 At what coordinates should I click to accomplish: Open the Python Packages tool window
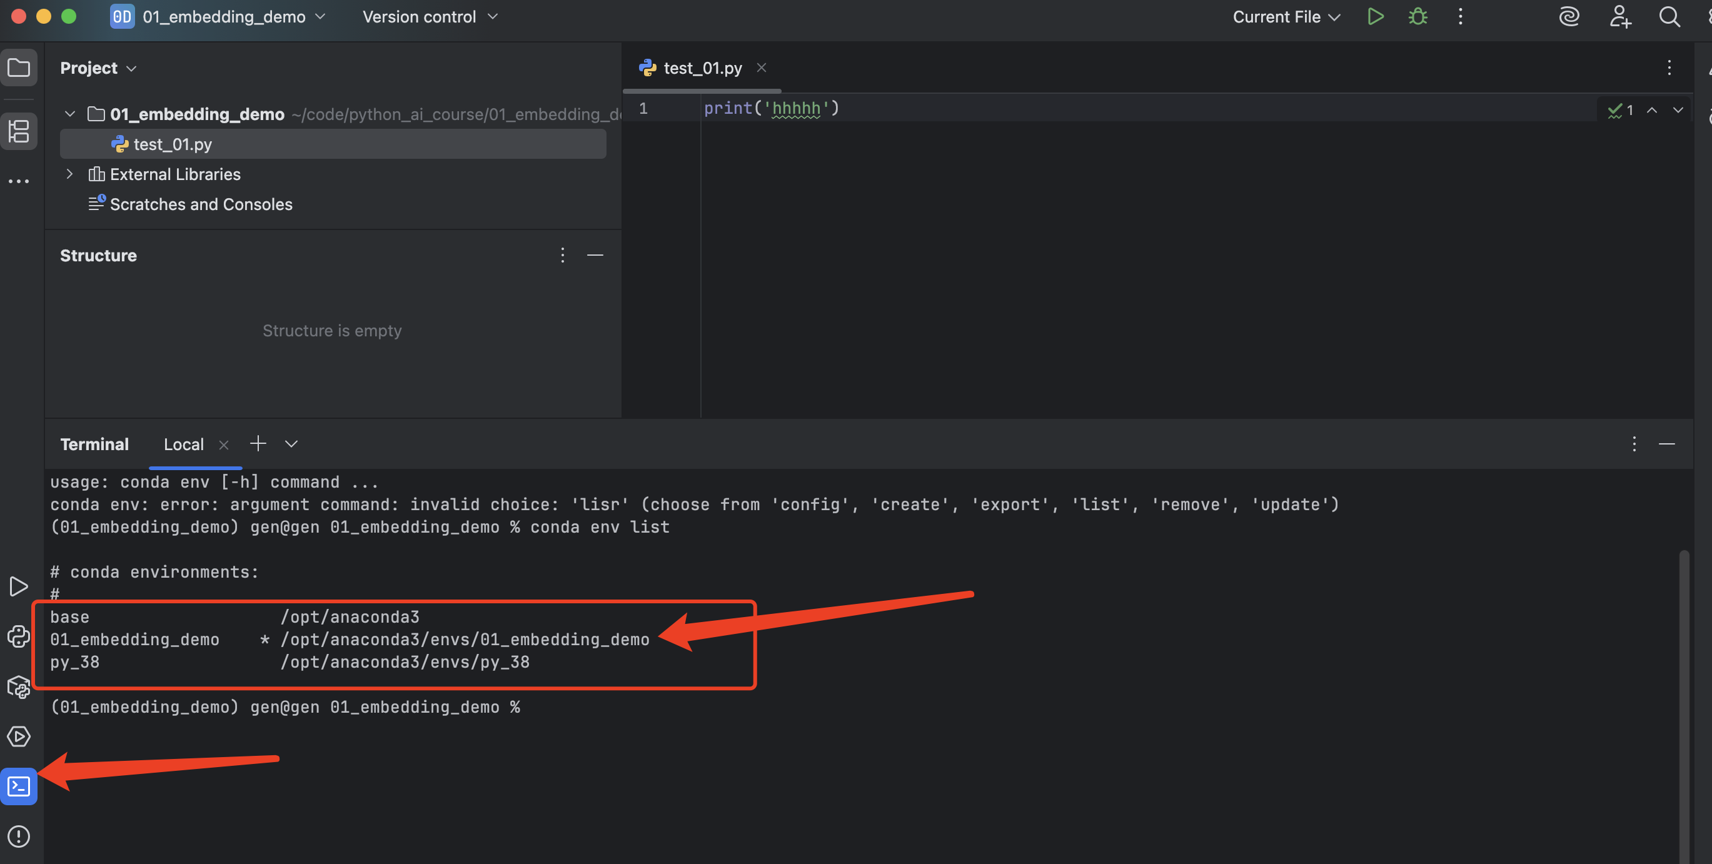point(19,686)
